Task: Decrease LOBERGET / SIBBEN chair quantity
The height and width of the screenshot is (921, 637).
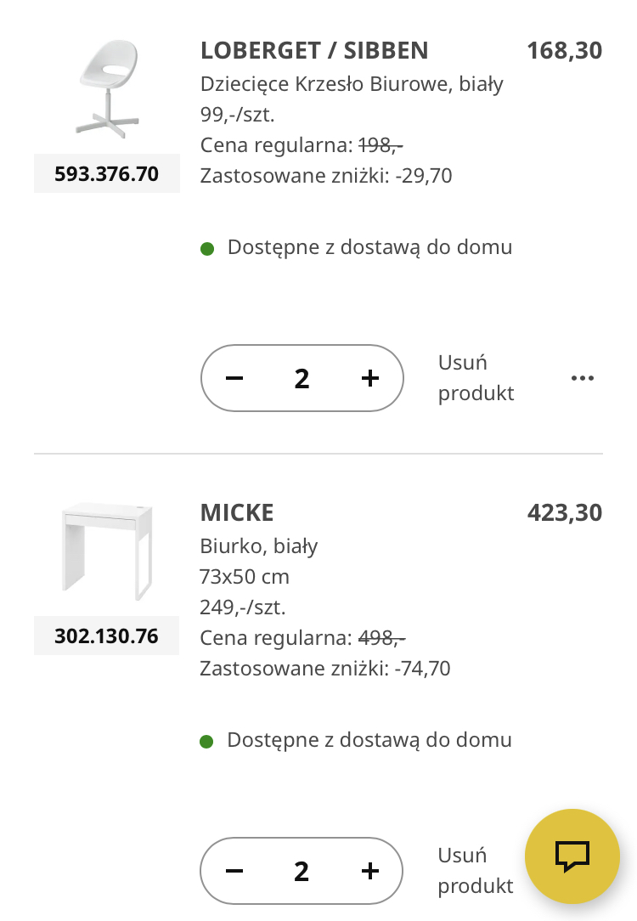Action: (235, 378)
